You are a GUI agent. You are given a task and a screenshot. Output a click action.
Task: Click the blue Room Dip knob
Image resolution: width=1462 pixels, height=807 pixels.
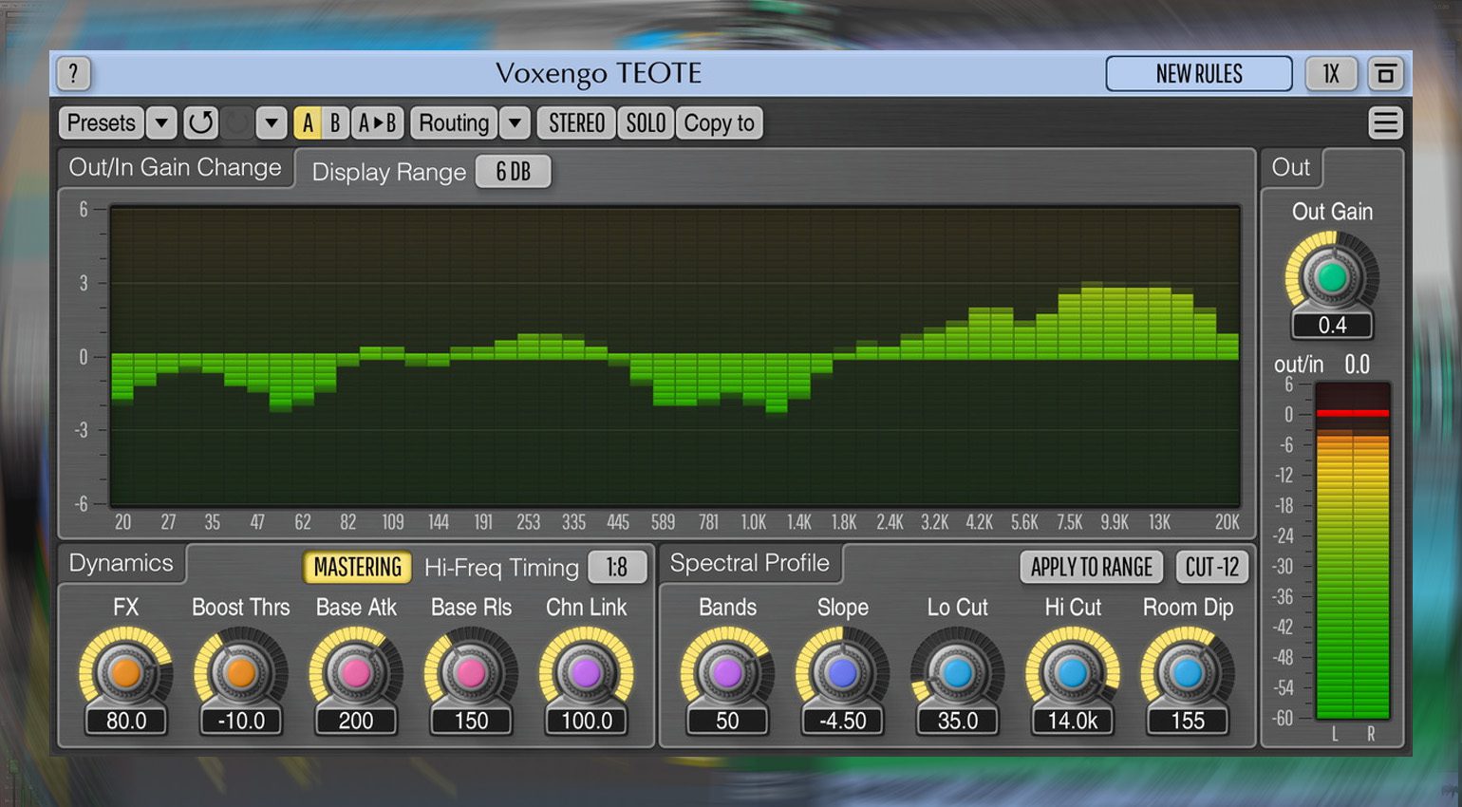(x=1187, y=672)
